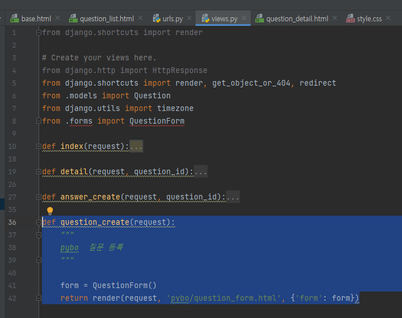Close the base.html tab
Image resolution: width=402 pixels, height=318 pixels.
pyautogui.click(x=58, y=18)
